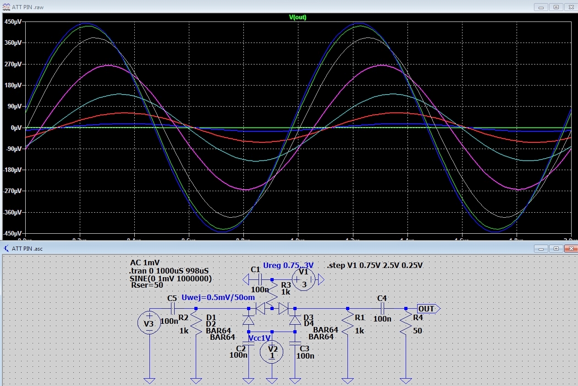This screenshot has height=386, width=578.
Task: Click the R1 resistor symbol
Action: pyautogui.click(x=347, y=327)
